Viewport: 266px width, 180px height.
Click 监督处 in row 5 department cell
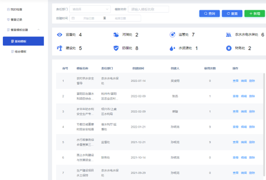point(106,142)
